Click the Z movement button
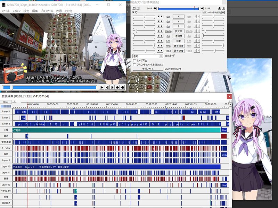 coord(179,26)
